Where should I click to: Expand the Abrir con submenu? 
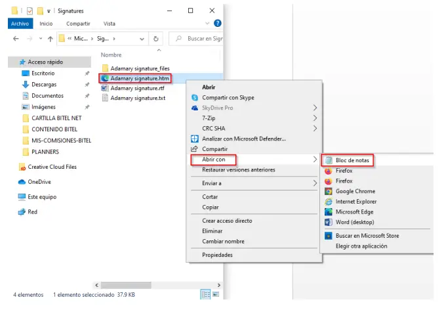coord(254,160)
